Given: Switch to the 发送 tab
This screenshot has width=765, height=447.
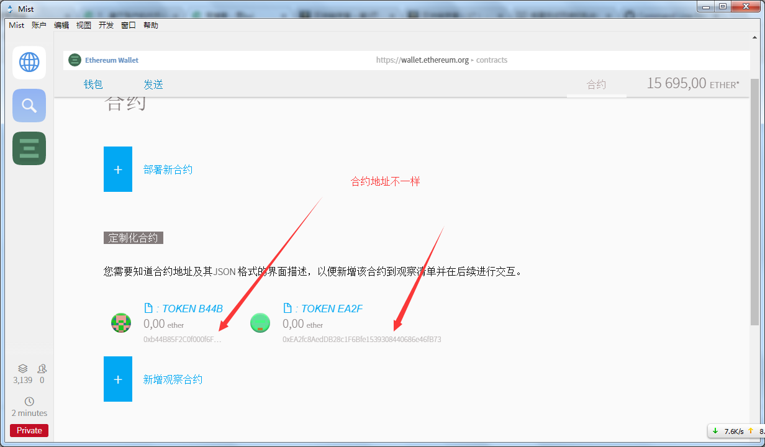Looking at the screenshot, I should coord(153,84).
